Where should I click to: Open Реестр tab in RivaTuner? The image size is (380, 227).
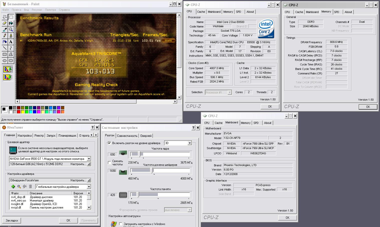[39, 136]
